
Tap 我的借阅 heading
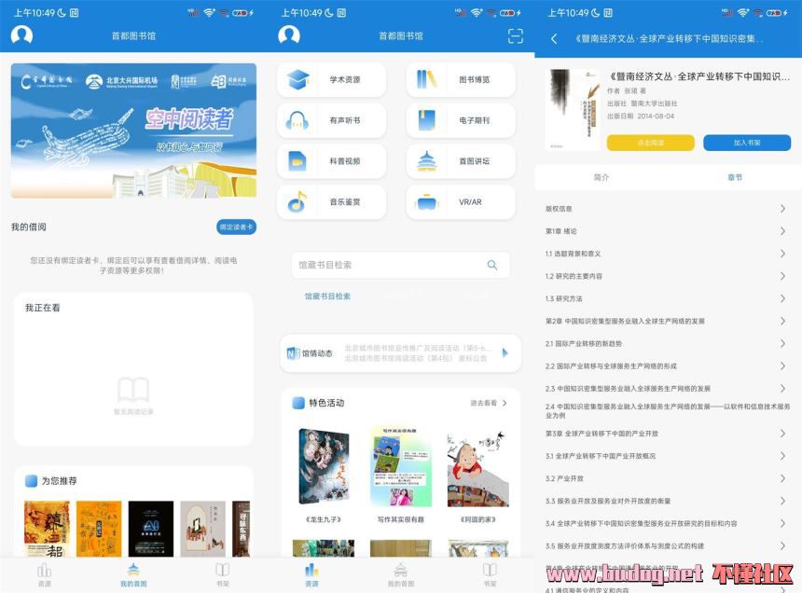[29, 227]
